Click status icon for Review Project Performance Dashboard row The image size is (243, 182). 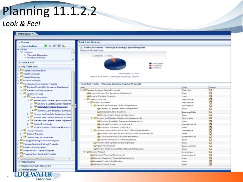click(x=210, y=93)
